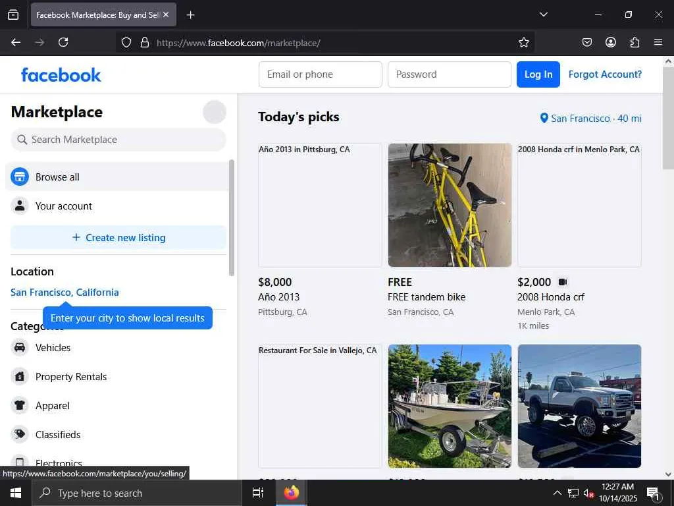Screen dimensions: 674x506
Task: Select Browse all in sidebar
Action: tap(117, 177)
